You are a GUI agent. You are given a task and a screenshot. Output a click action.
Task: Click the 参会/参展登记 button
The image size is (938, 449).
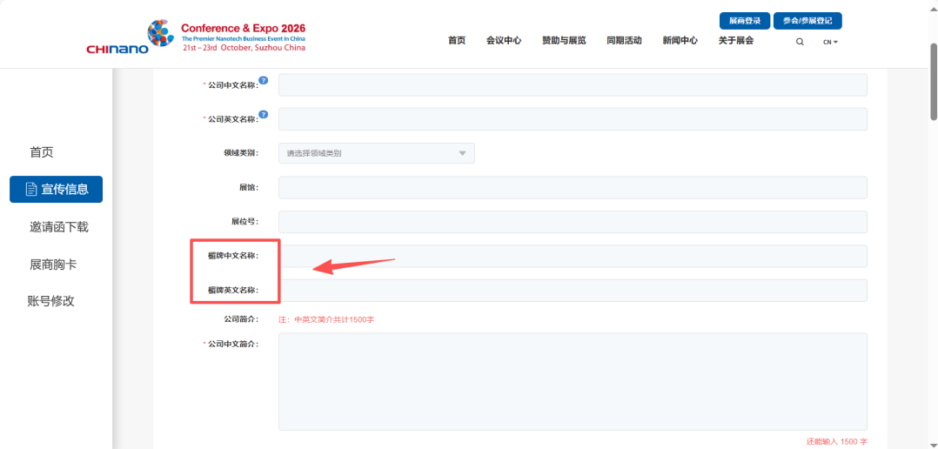[x=807, y=21]
